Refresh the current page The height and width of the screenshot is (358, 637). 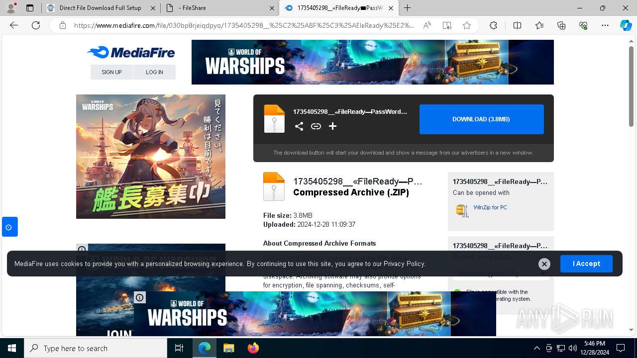(x=36, y=25)
